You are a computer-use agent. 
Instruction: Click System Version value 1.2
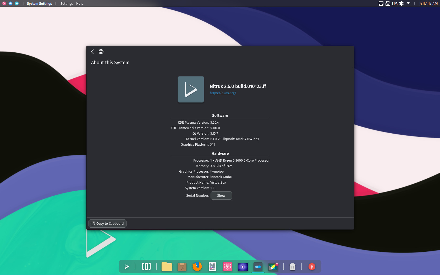(212, 188)
